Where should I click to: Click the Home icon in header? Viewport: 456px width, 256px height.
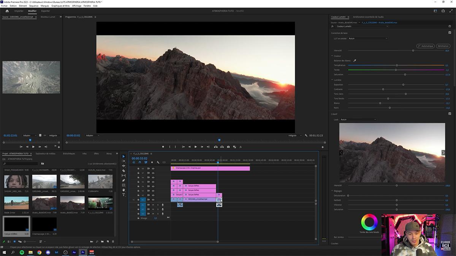coord(7,11)
